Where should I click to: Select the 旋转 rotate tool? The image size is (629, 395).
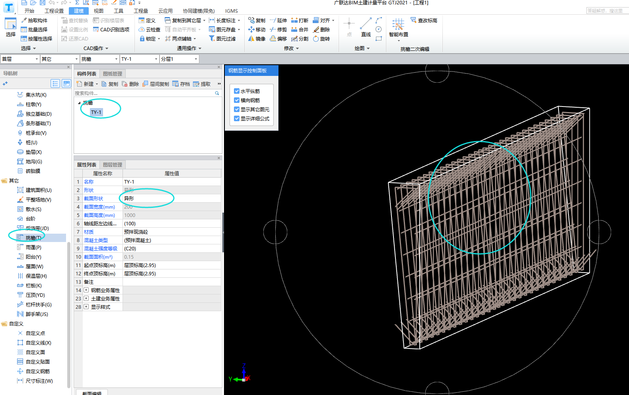coord(321,39)
